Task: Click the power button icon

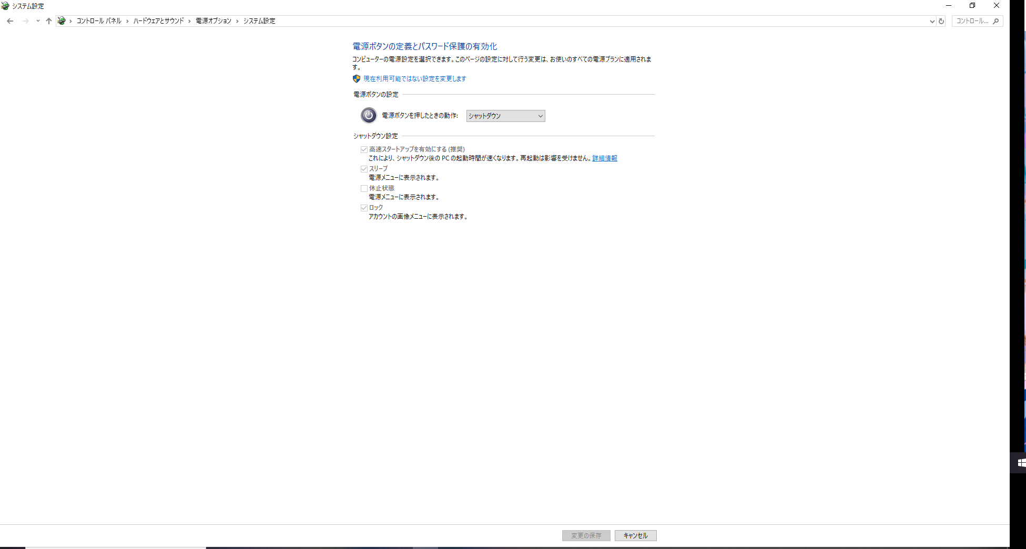Action: tap(369, 115)
